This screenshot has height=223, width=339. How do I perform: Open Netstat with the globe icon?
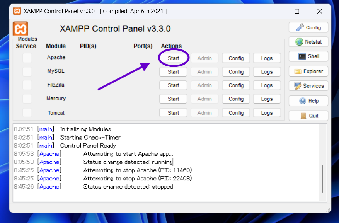coord(308,42)
